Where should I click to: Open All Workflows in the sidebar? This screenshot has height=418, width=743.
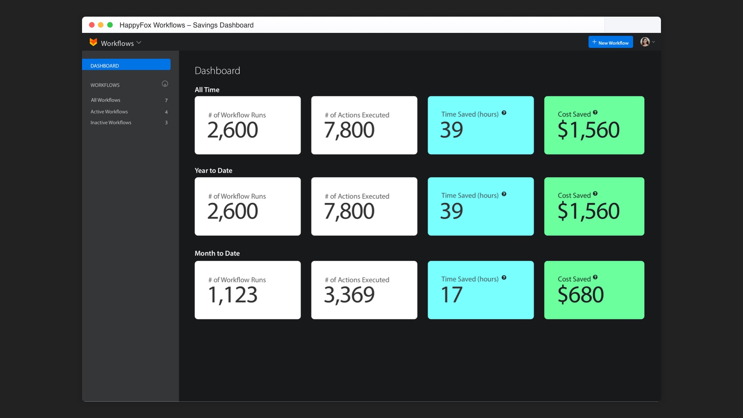(106, 100)
